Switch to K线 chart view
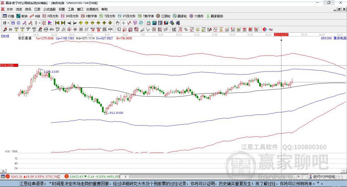Viewport: 347px width, 187px height. pyautogui.click(x=35, y=16)
